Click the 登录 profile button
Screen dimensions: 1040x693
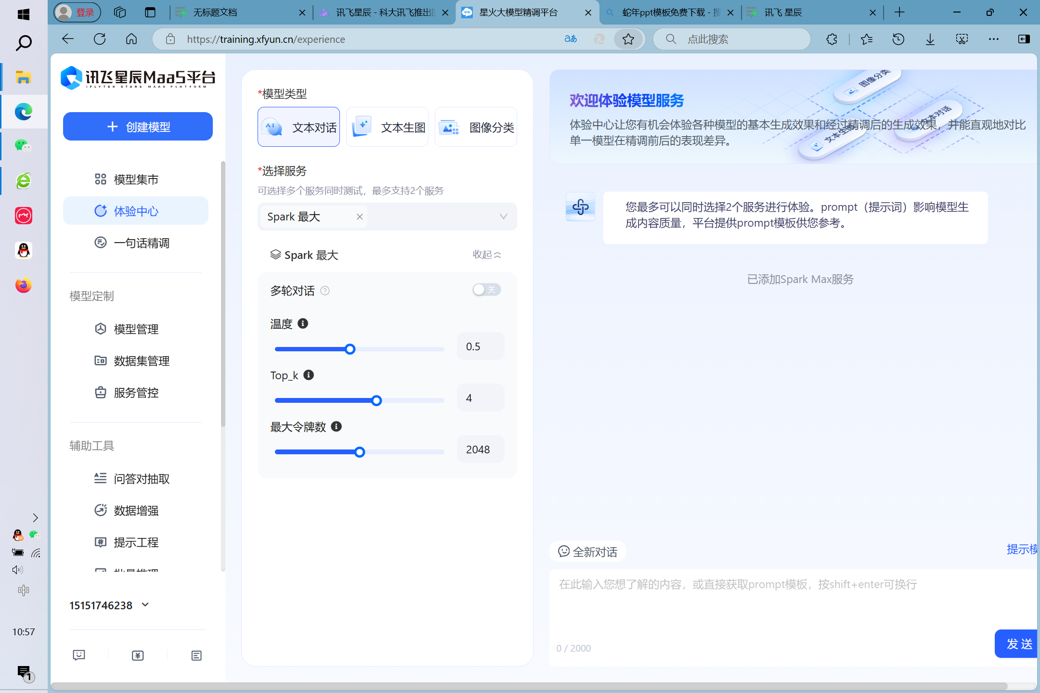click(x=77, y=13)
